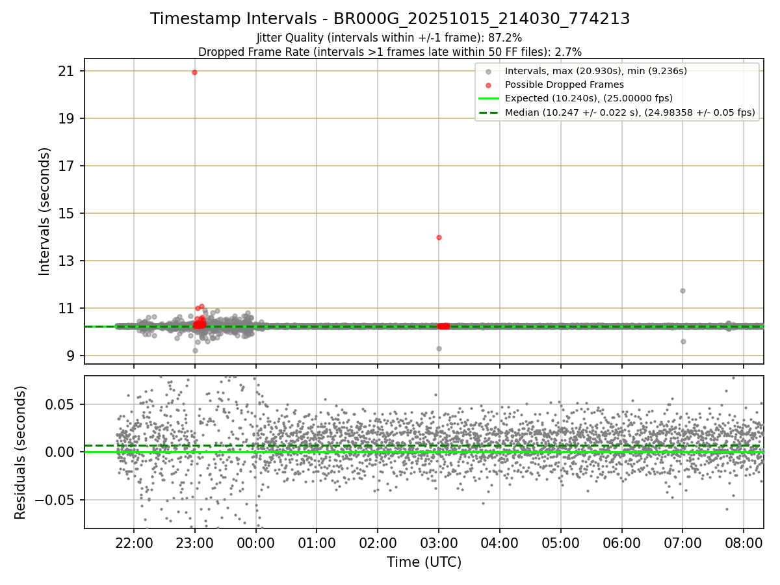Click the gray outlier point above 07:00 near 11.7 seconds
This screenshot has width=780, height=585.
[x=682, y=291]
